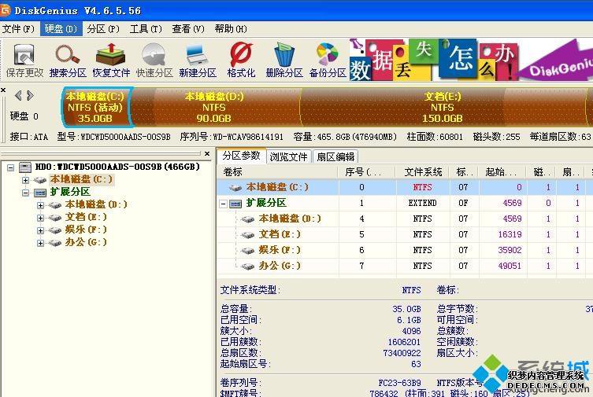Expand 娱乐 (F:) in the tree

click(x=40, y=230)
